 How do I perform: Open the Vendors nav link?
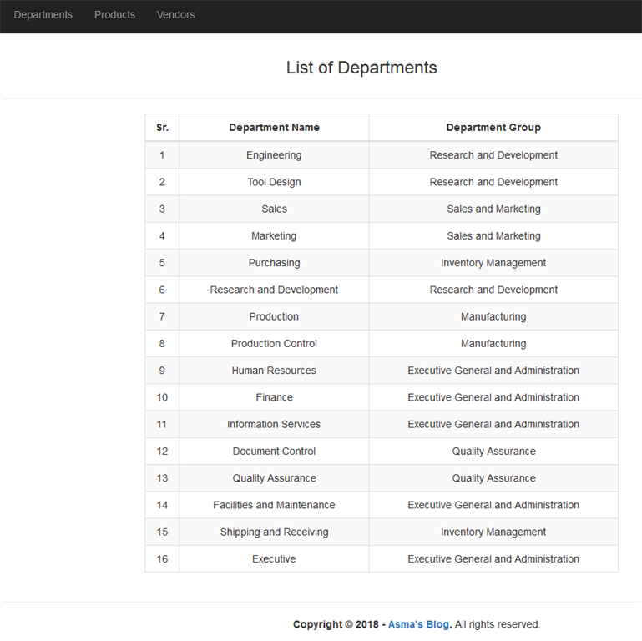[x=175, y=15]
